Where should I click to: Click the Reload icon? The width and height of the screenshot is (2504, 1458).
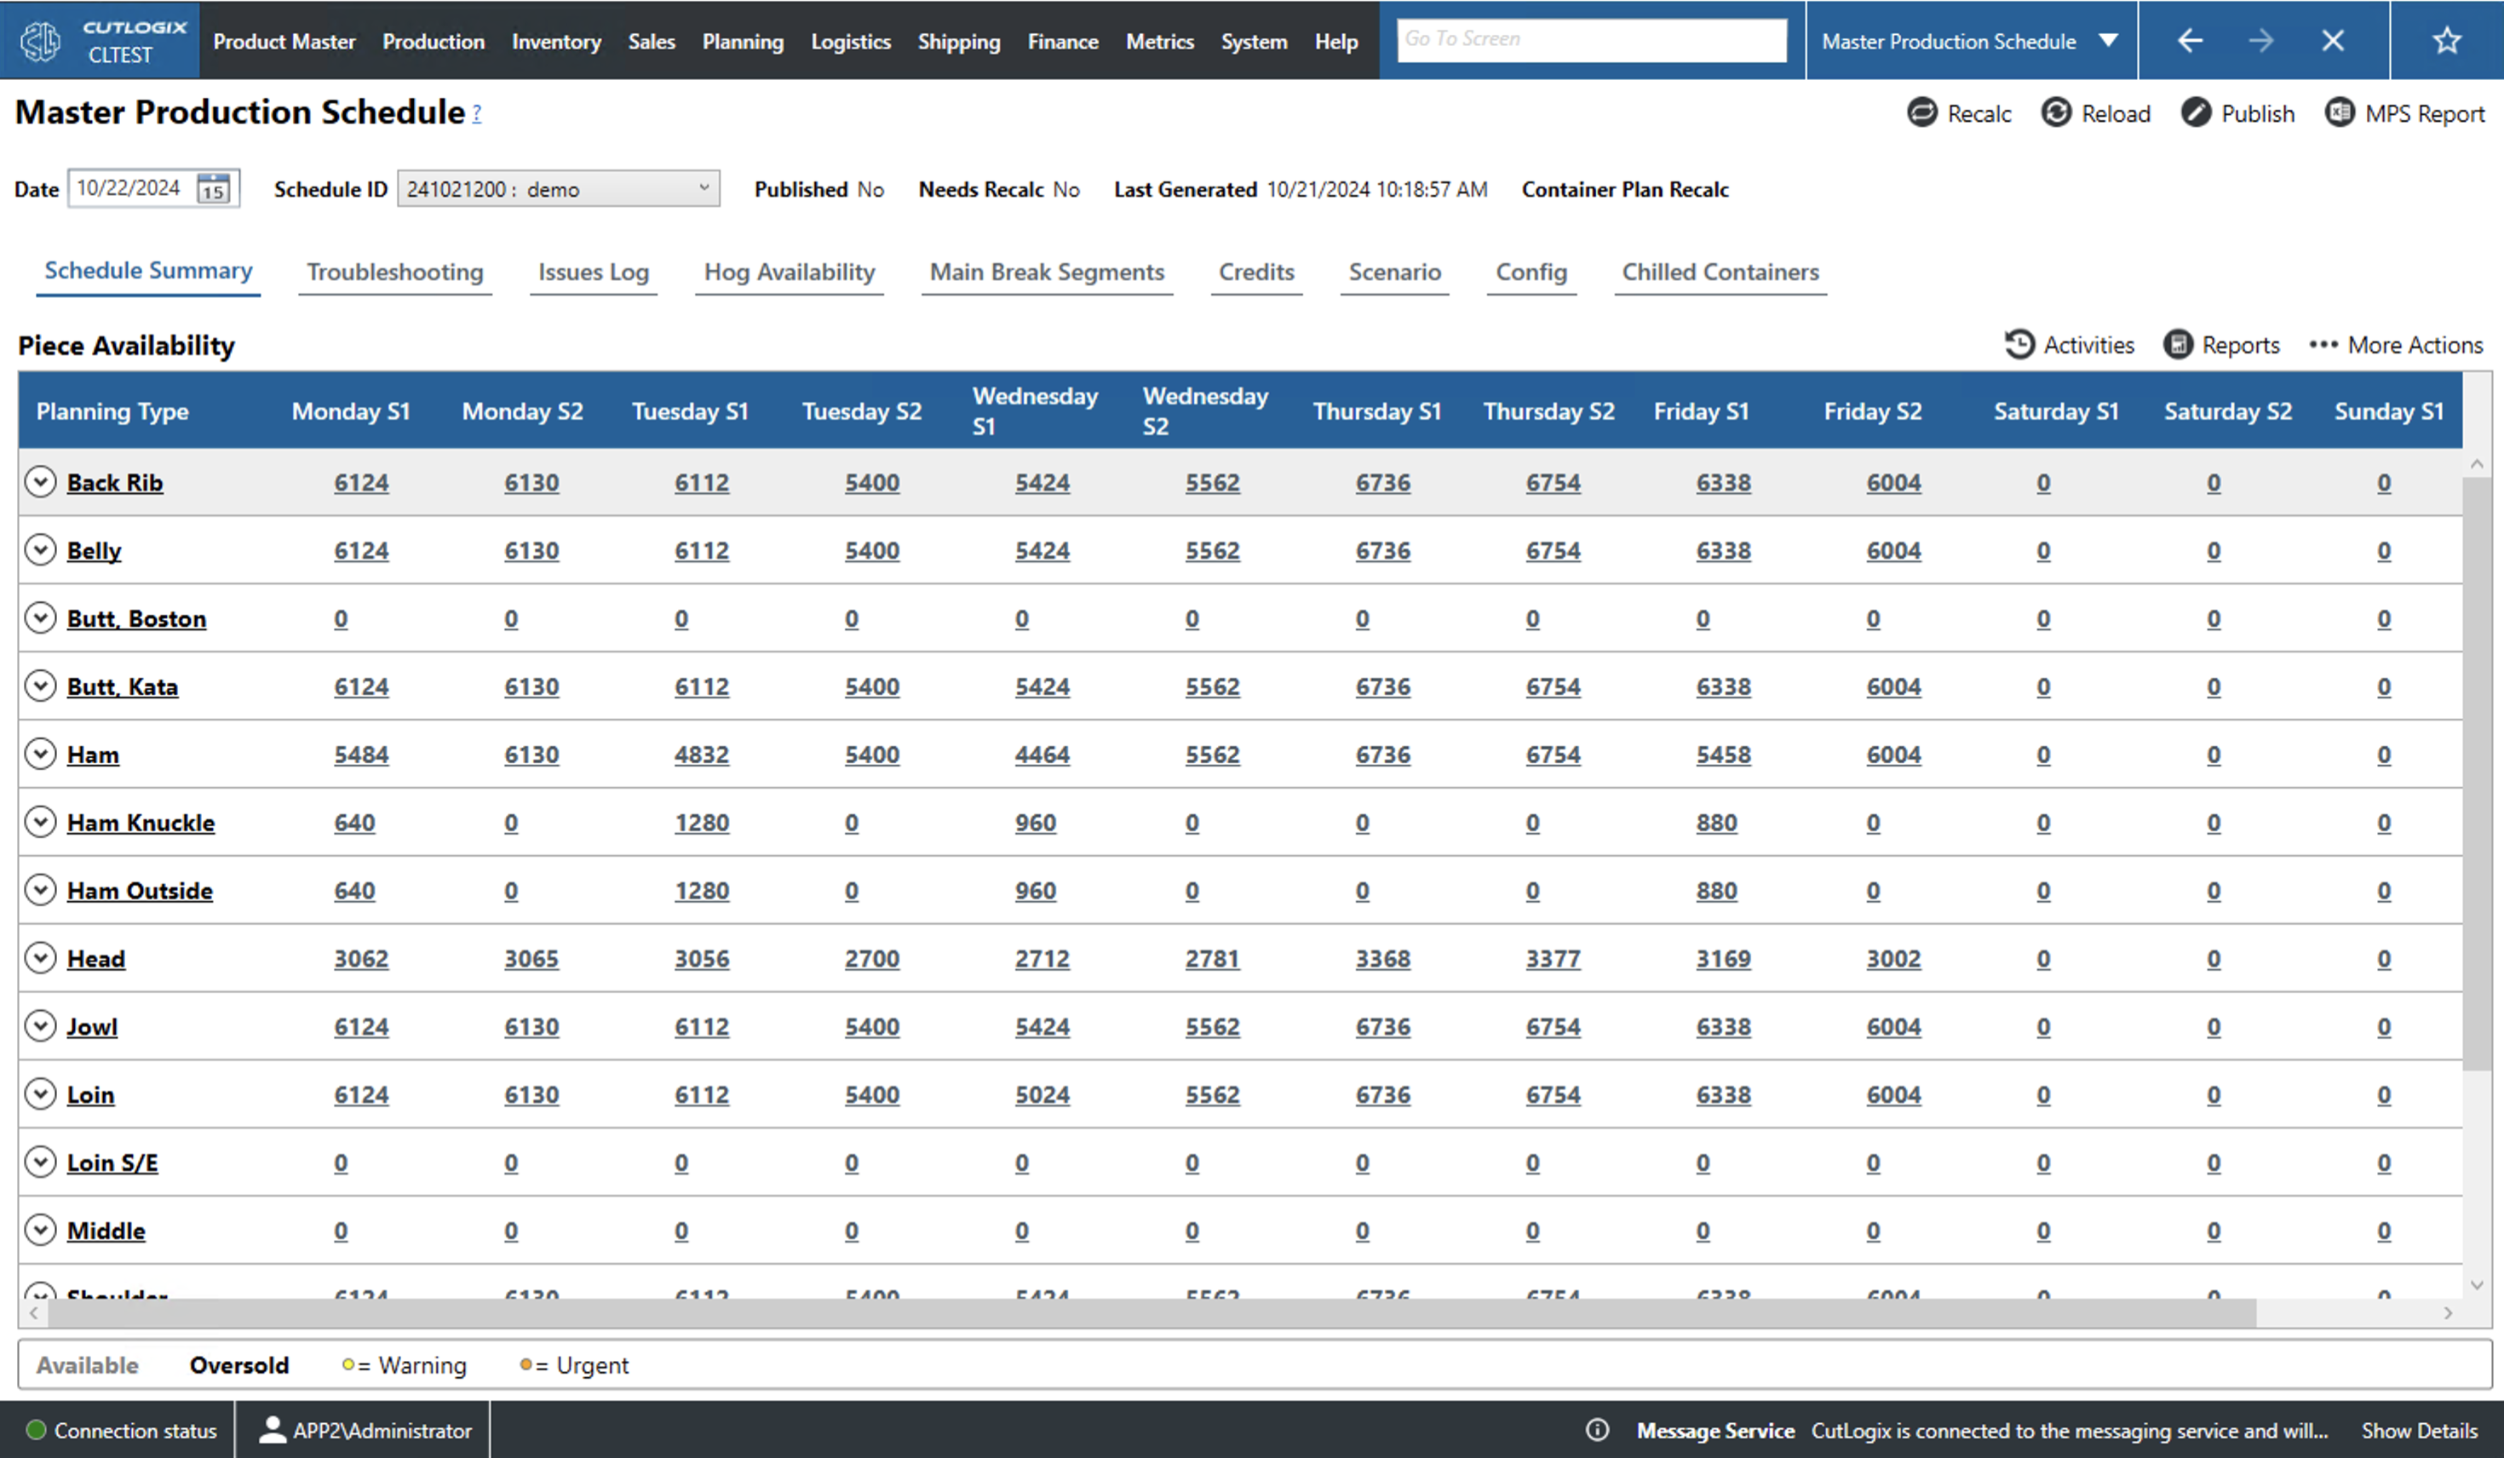click(2056, 112)
